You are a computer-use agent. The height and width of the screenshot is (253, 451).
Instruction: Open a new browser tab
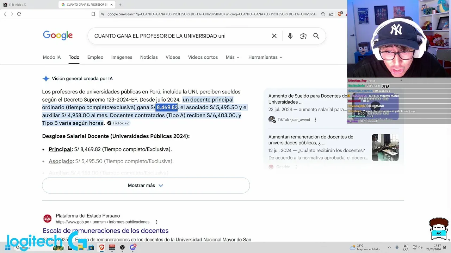(120, 5)
